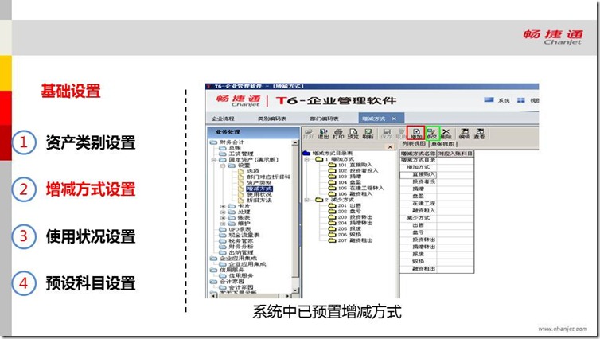Click the 刷新 (refresh) toolbar icon
The height and width of the screenshot is (339, 600).
coord(368,134)
